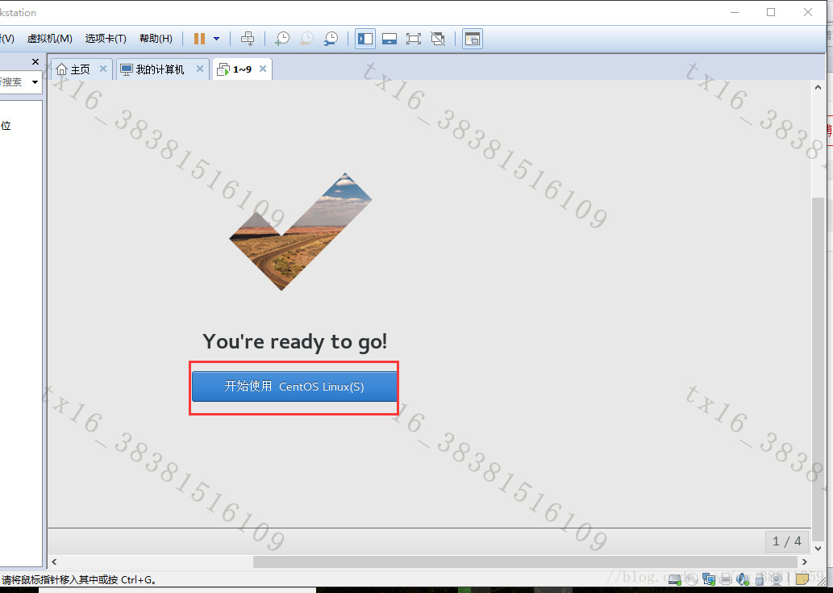Enter full screen mode icon
The image size is (833, 593).
point(414,39)
